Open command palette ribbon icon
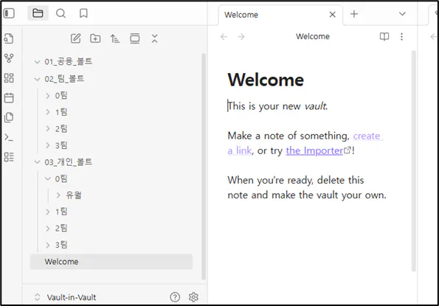The width and height of the screenshot is (439, 306). coord(9,137)
